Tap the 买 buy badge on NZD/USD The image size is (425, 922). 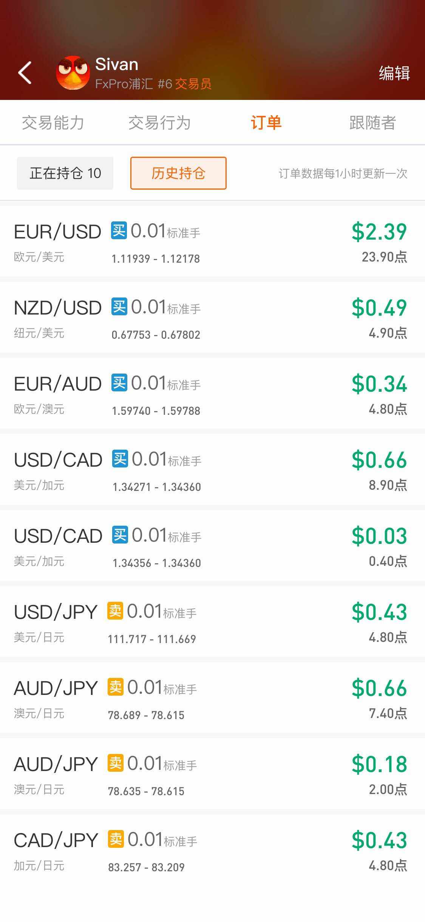119,307
